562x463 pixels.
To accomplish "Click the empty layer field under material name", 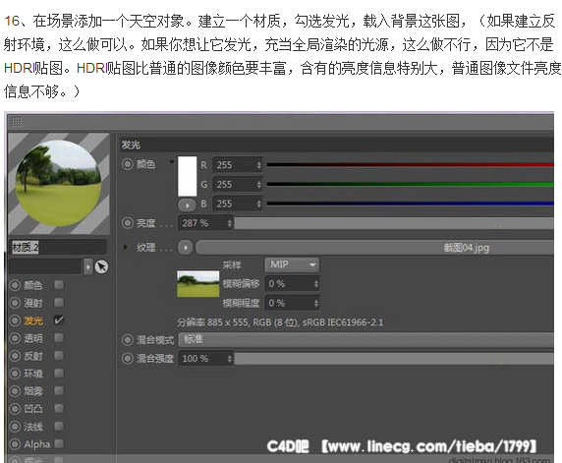I will [46, 266].
